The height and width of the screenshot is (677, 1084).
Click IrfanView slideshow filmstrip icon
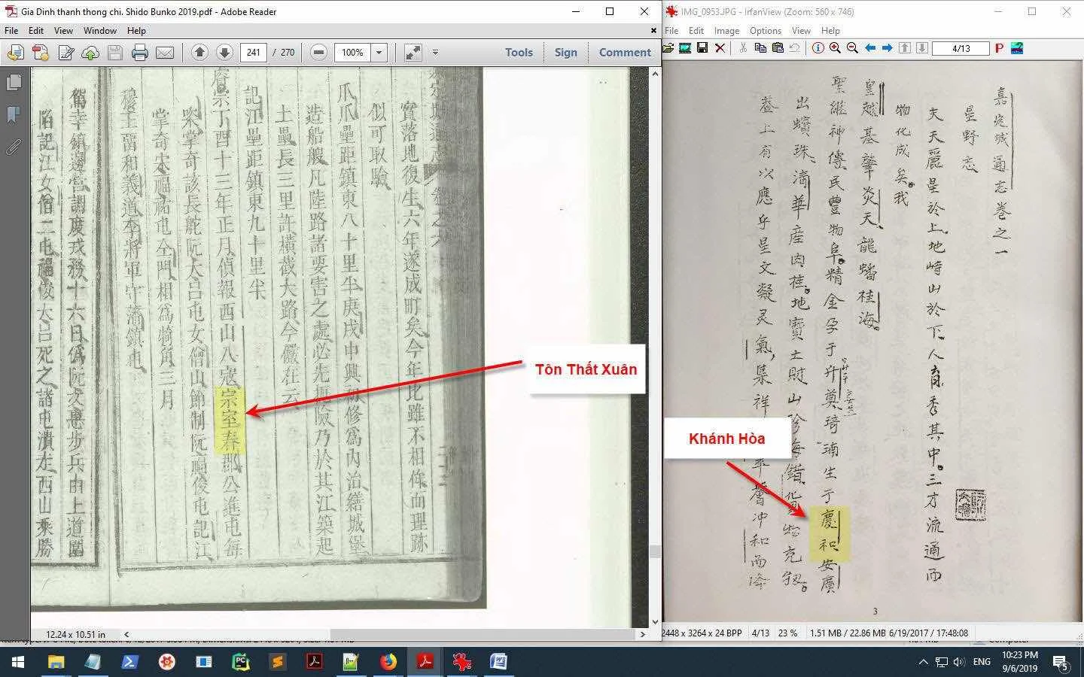(x=685, y=48)
